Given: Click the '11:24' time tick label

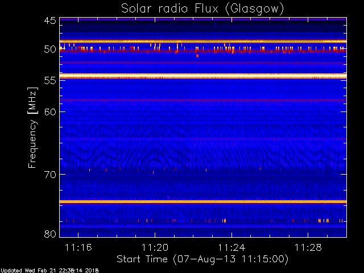Looking at the screenshot, I should 231,248.
